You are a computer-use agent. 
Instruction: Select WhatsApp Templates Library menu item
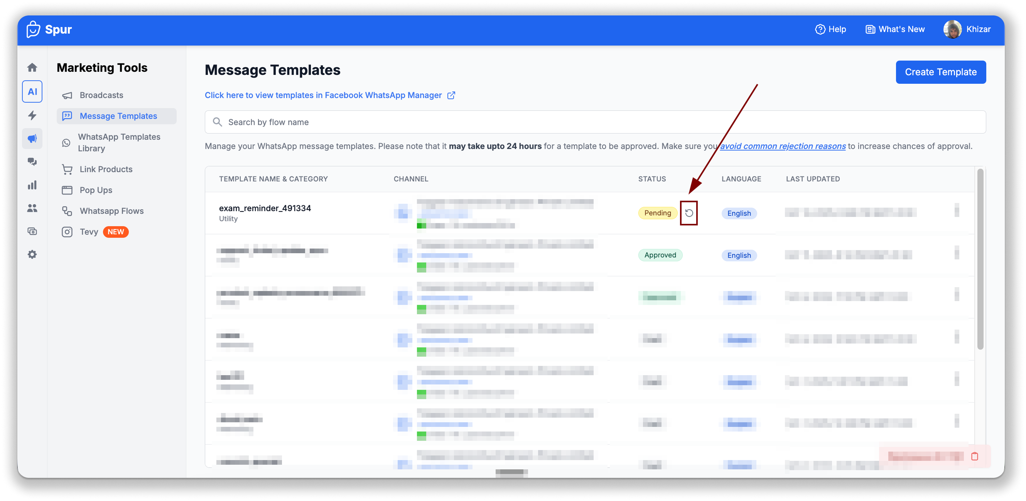click(x=119, y=142)
